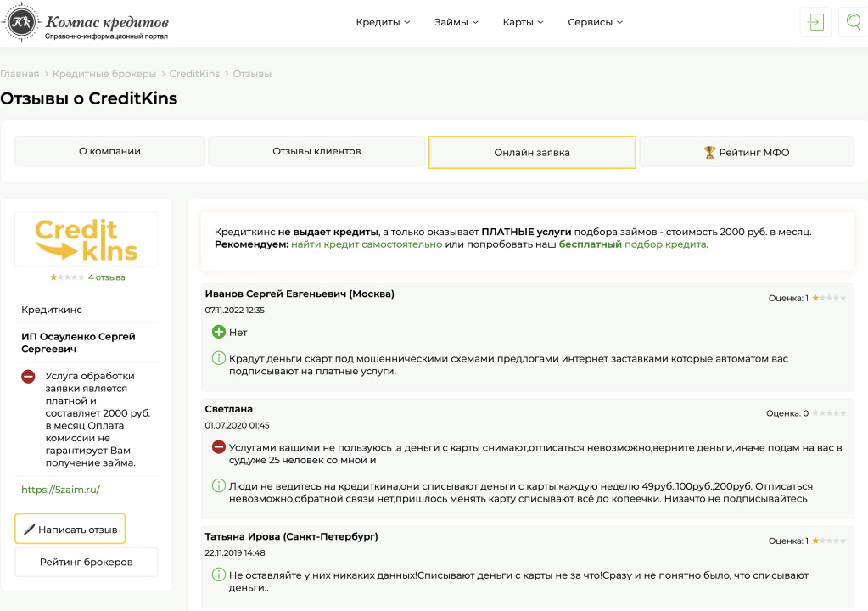This screenshot has height=611, width=868.
Task: Click Кредитные брокеры breadcrumb link
Action: click(104, 74)
